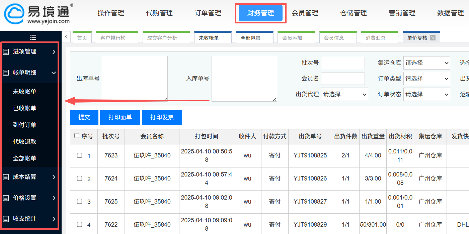The image size is (469, 234).
Task: Open the 订单状态 dropdown
Action: (427, 94)
